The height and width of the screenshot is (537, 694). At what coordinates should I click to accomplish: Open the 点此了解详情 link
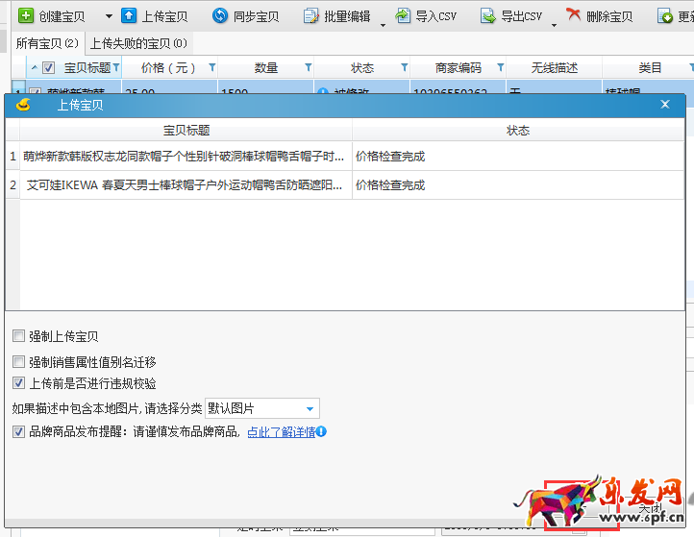[x=281, y=432]
